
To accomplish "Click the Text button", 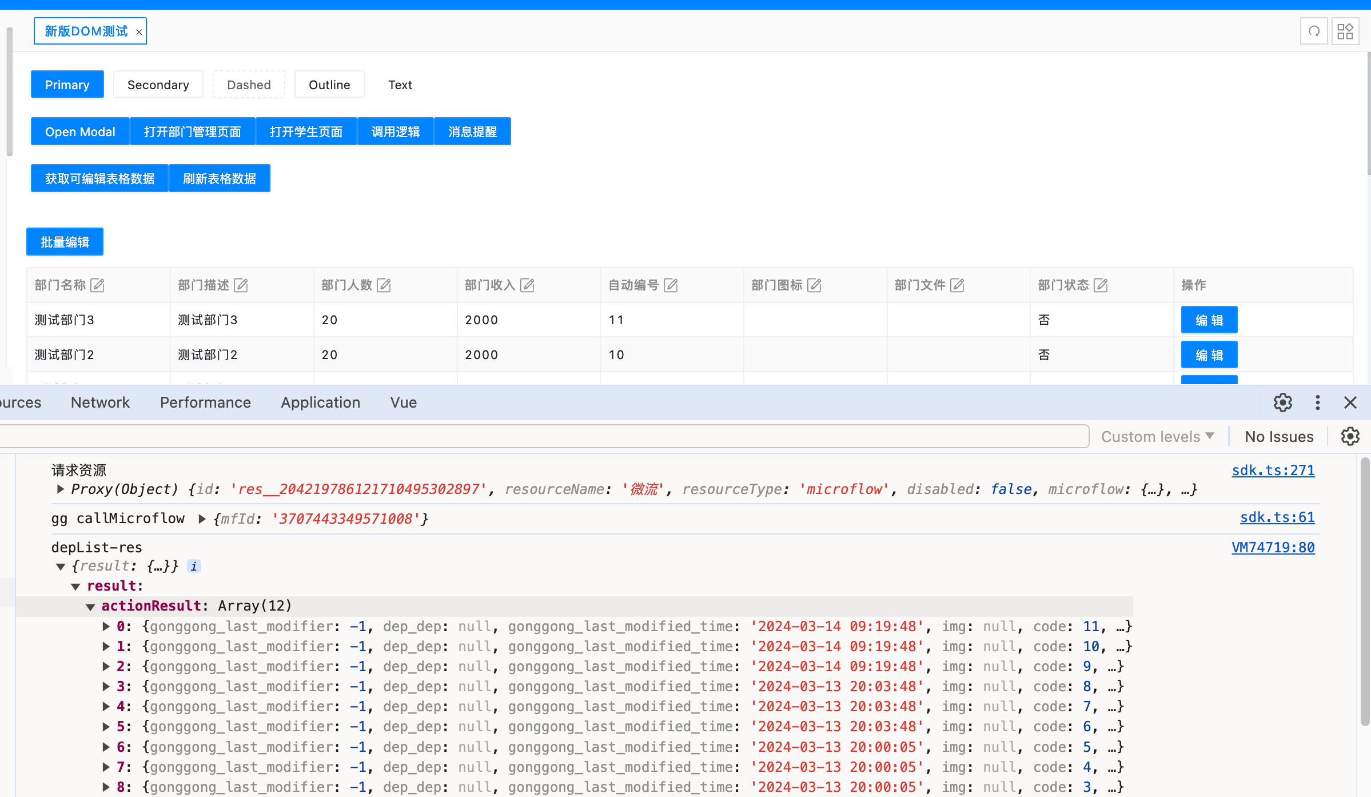I will tap(400, 85).
